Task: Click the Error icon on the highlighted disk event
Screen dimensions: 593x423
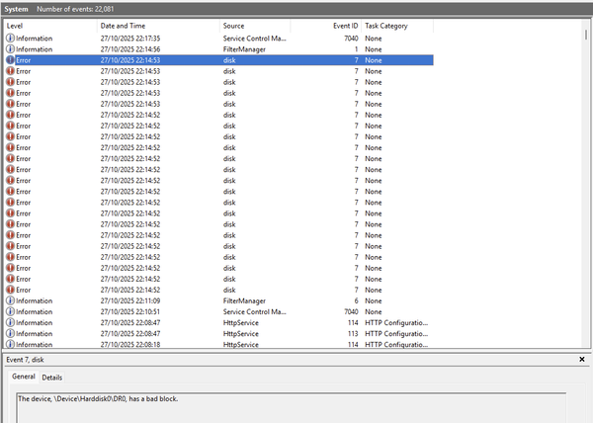Action: pos(11,60)
